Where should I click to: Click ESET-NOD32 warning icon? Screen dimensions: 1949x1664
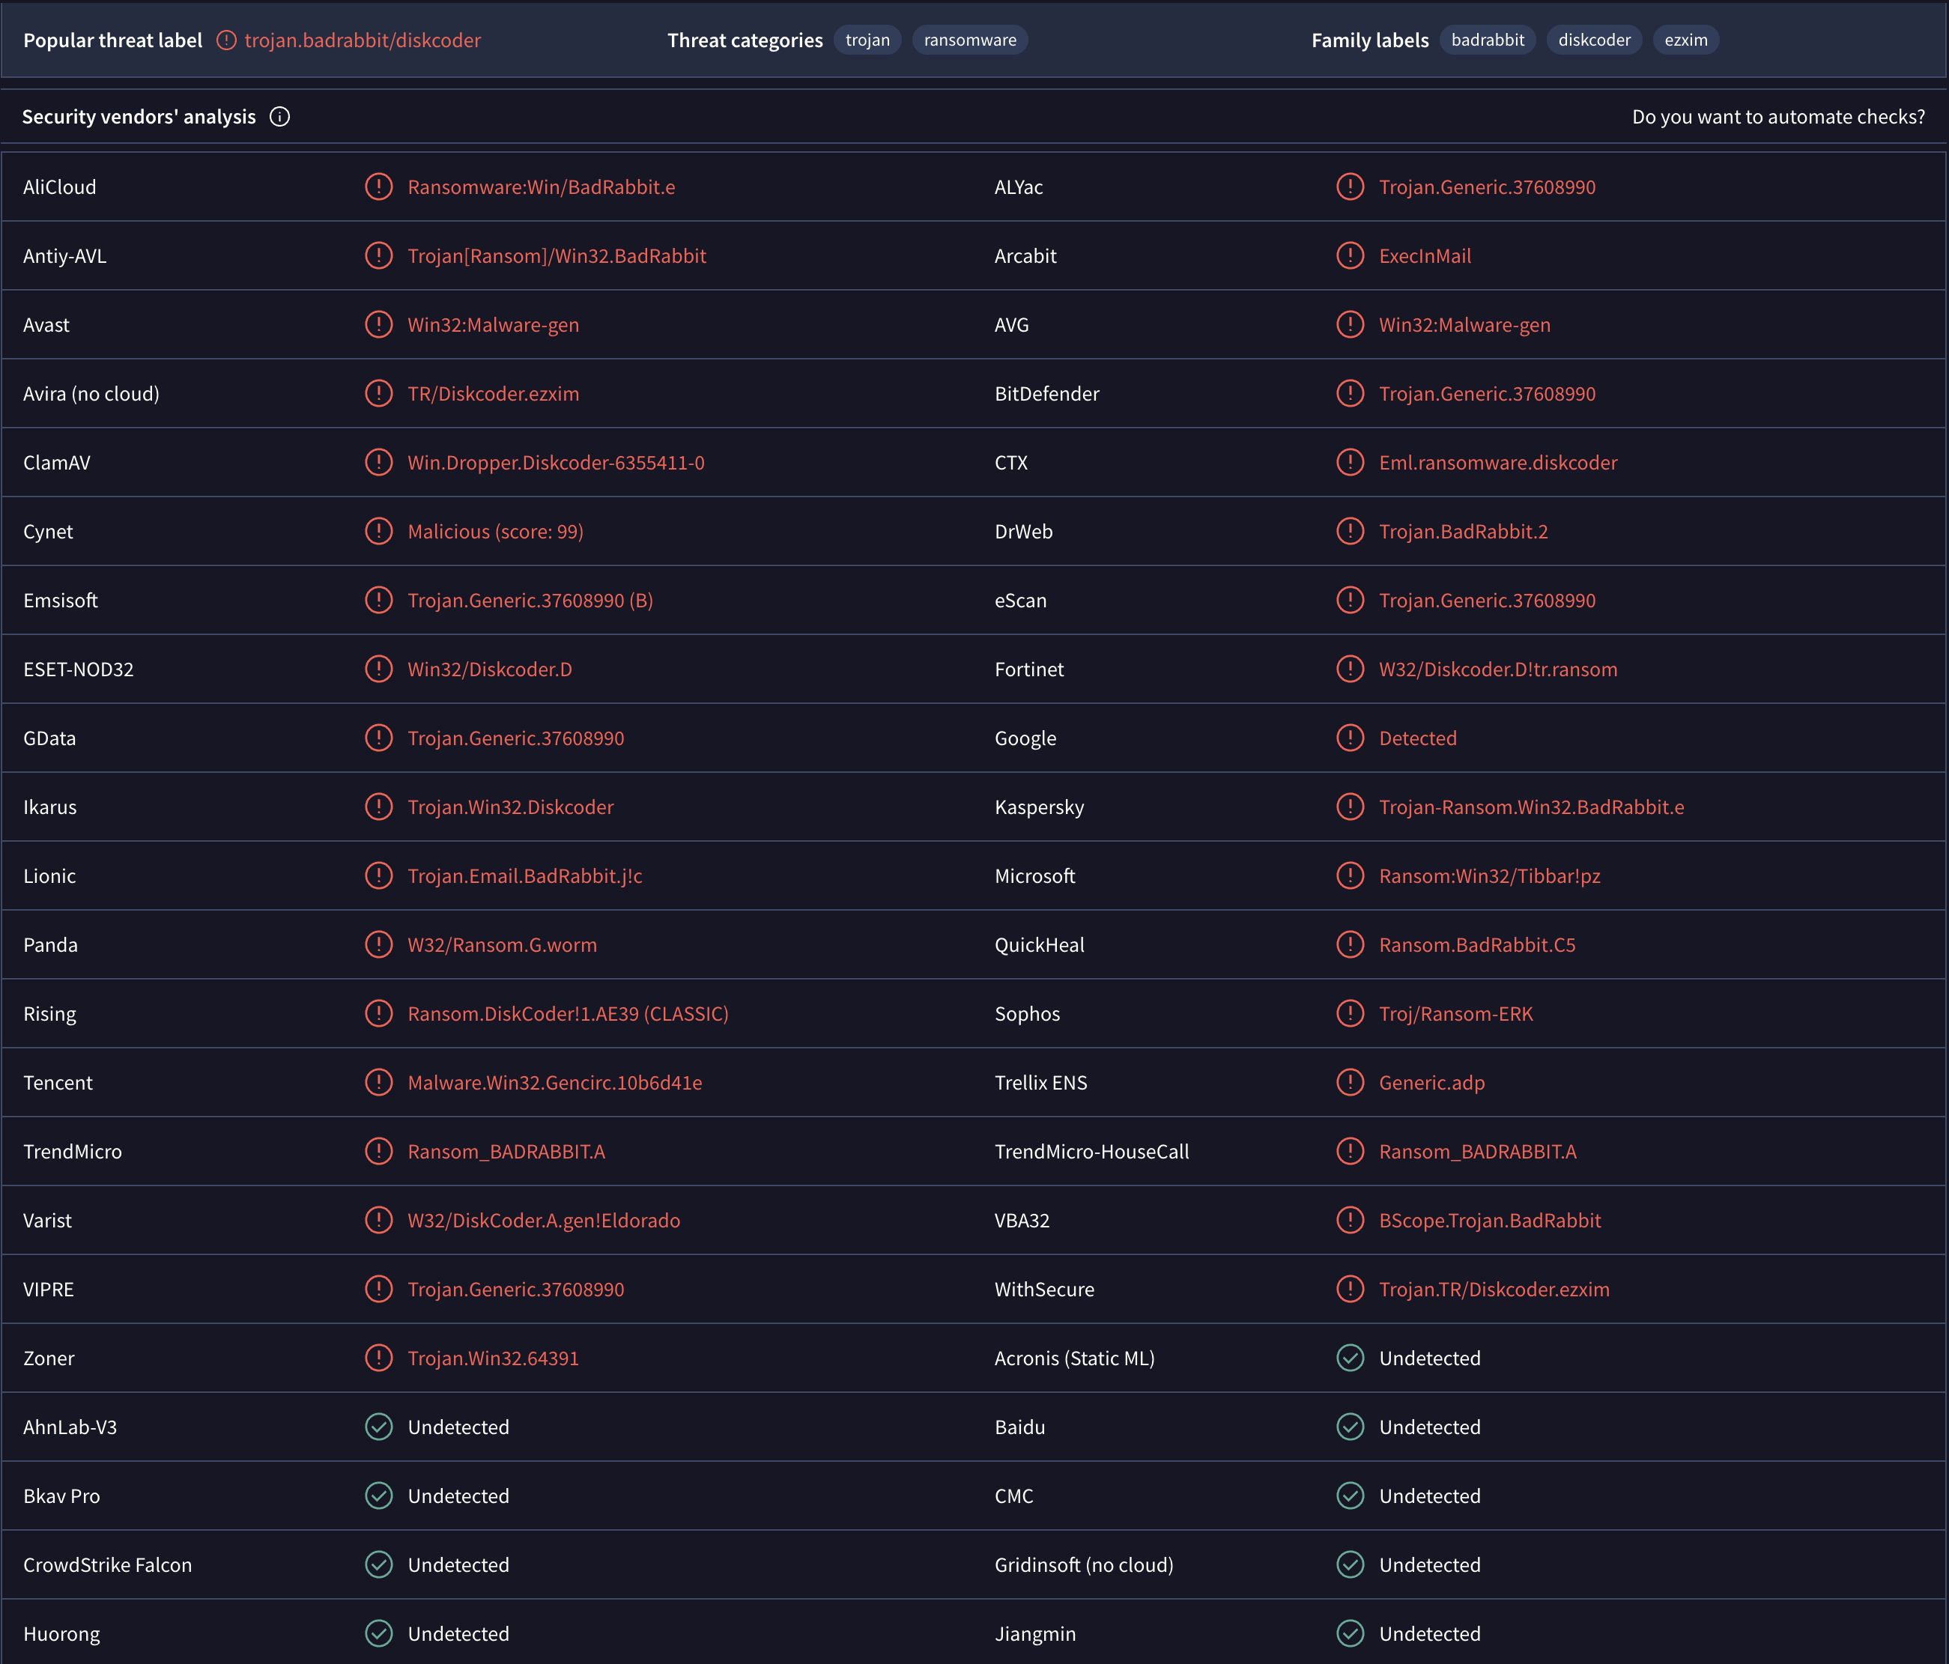pyautogui.click(x=378, y=669)
